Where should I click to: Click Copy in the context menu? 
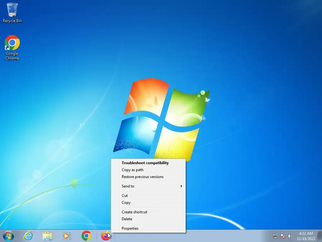[148, 203]
